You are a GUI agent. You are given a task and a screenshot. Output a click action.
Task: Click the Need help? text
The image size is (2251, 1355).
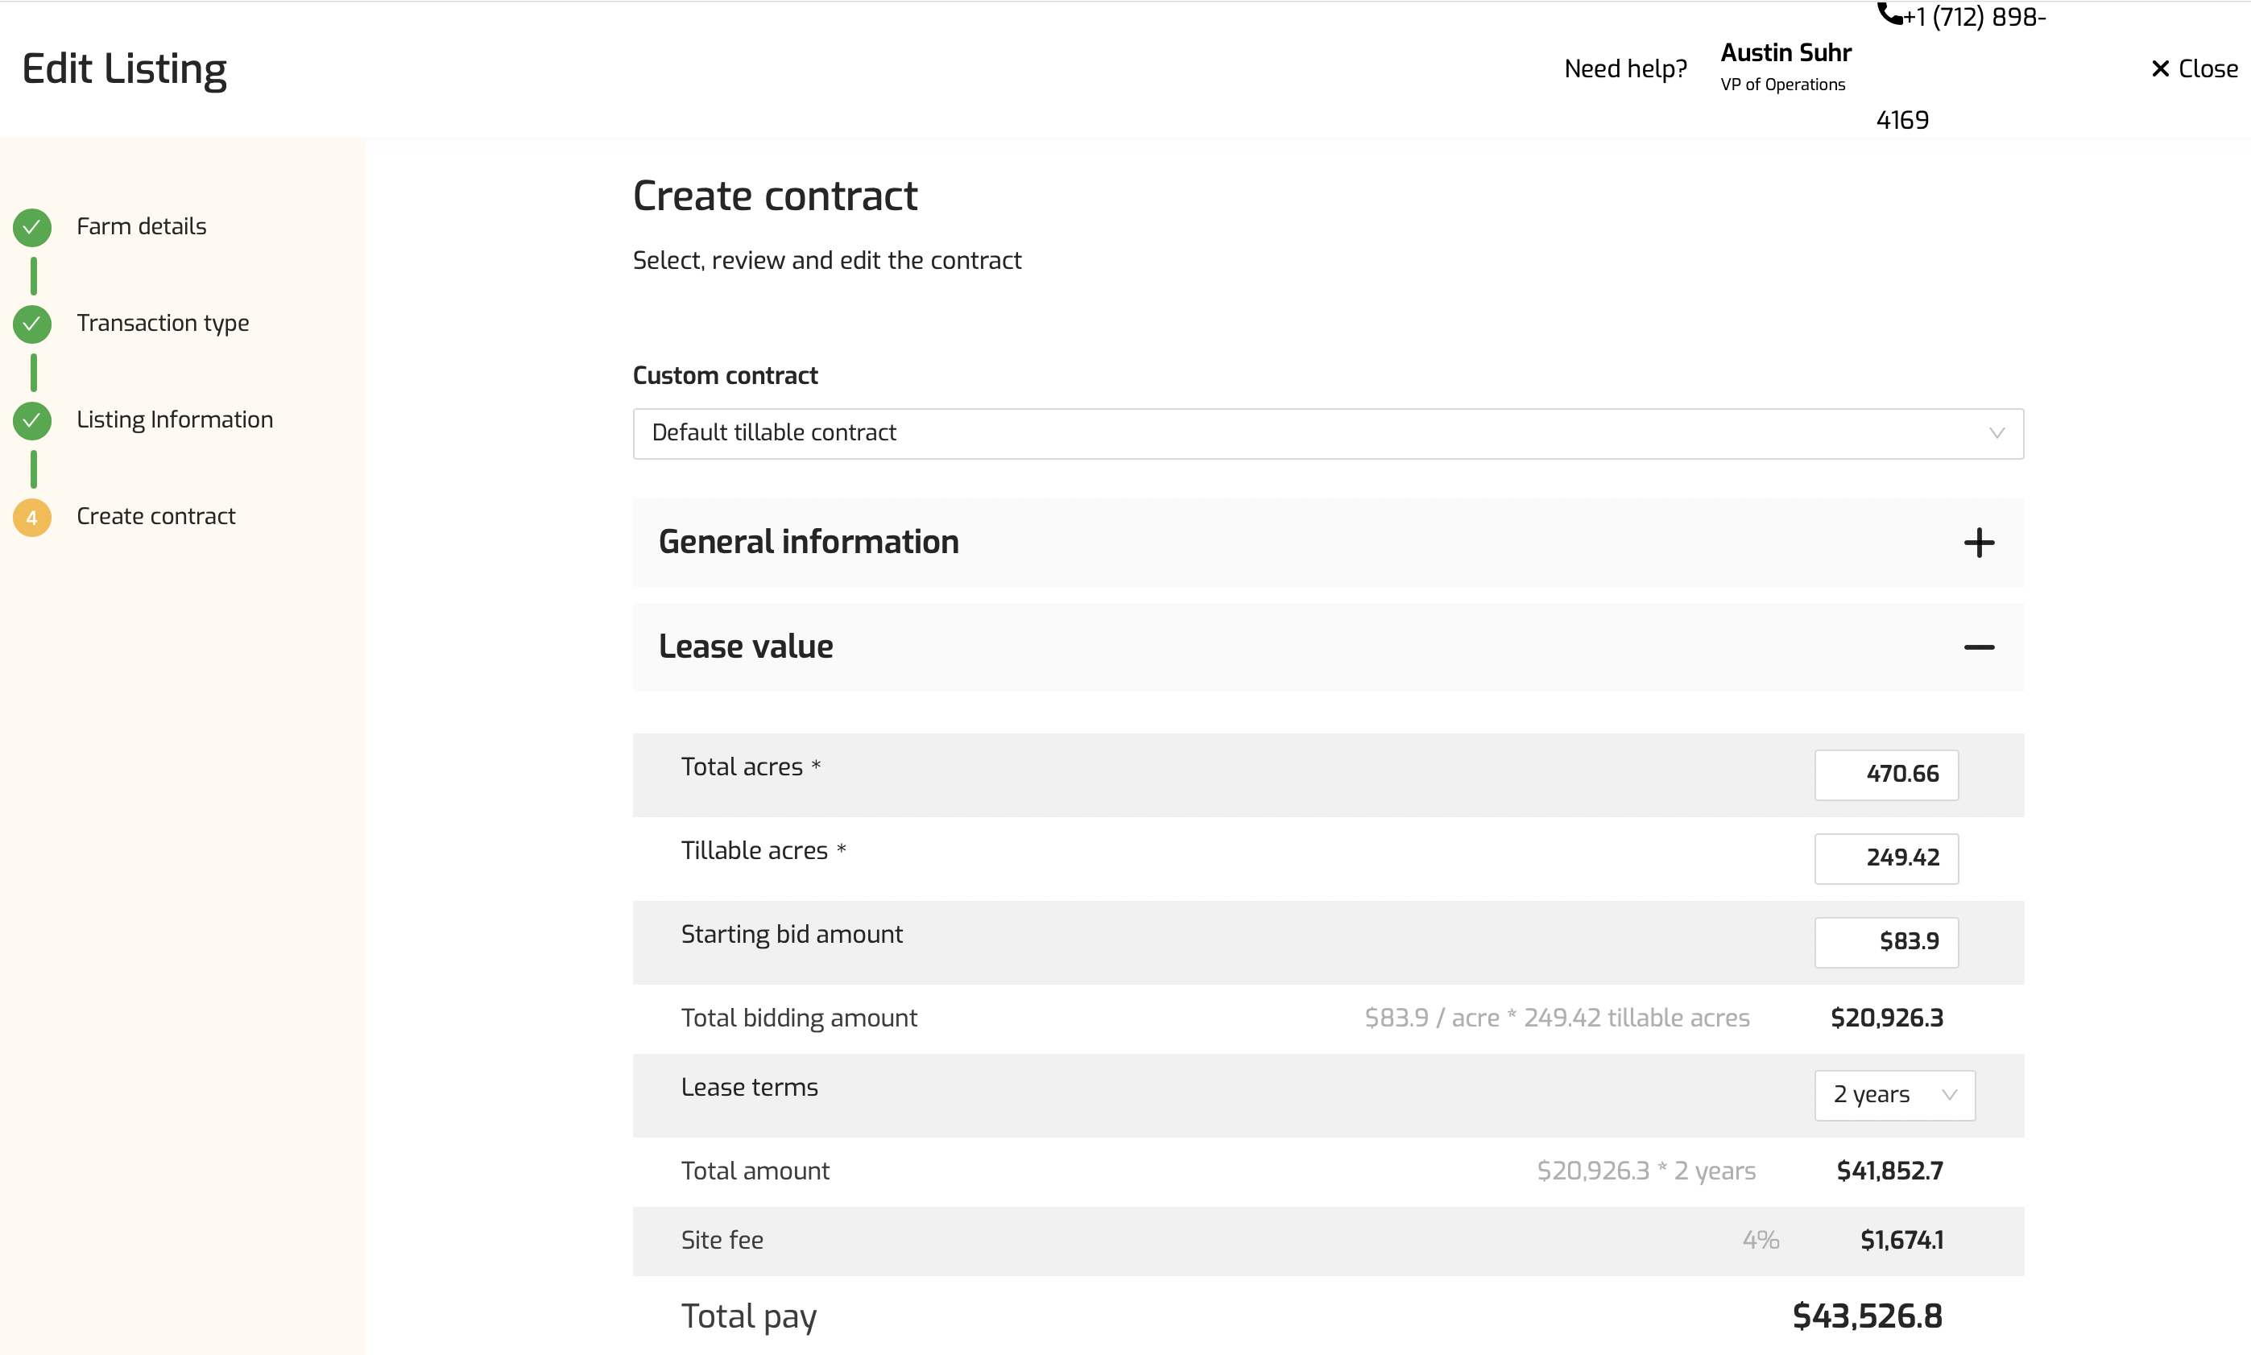click(x=1624, y=69)
